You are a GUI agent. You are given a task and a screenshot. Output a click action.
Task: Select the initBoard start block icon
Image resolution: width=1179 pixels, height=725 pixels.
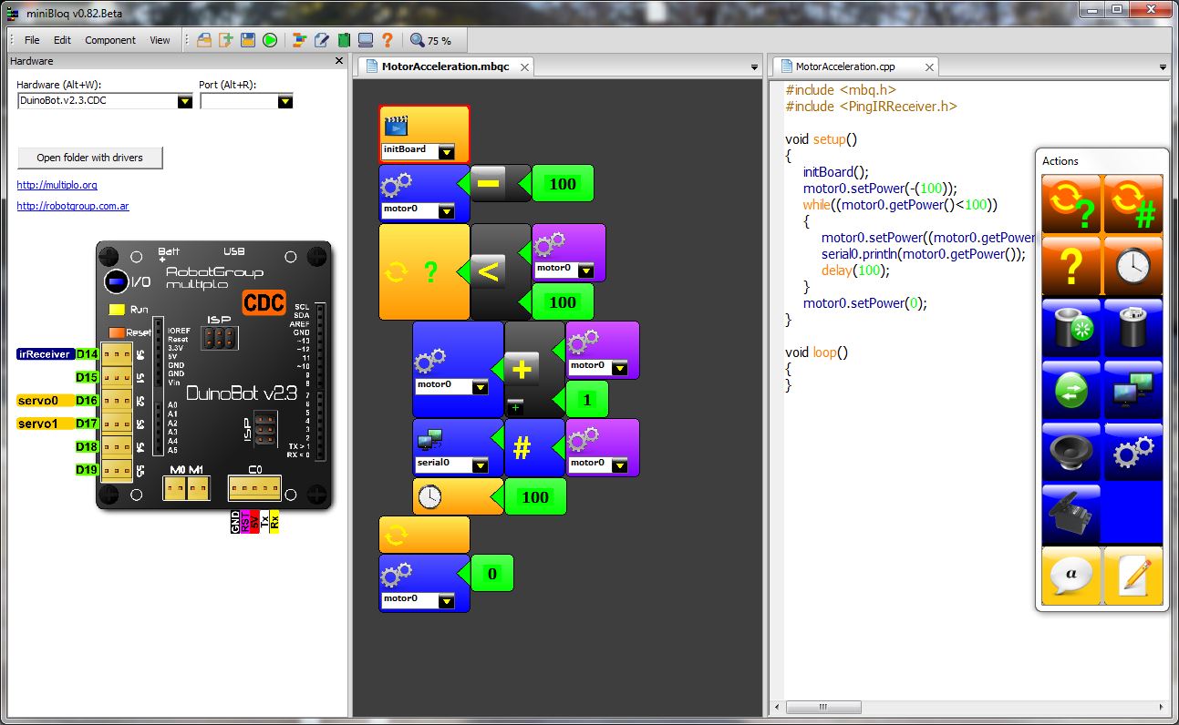tap(398, 125)
